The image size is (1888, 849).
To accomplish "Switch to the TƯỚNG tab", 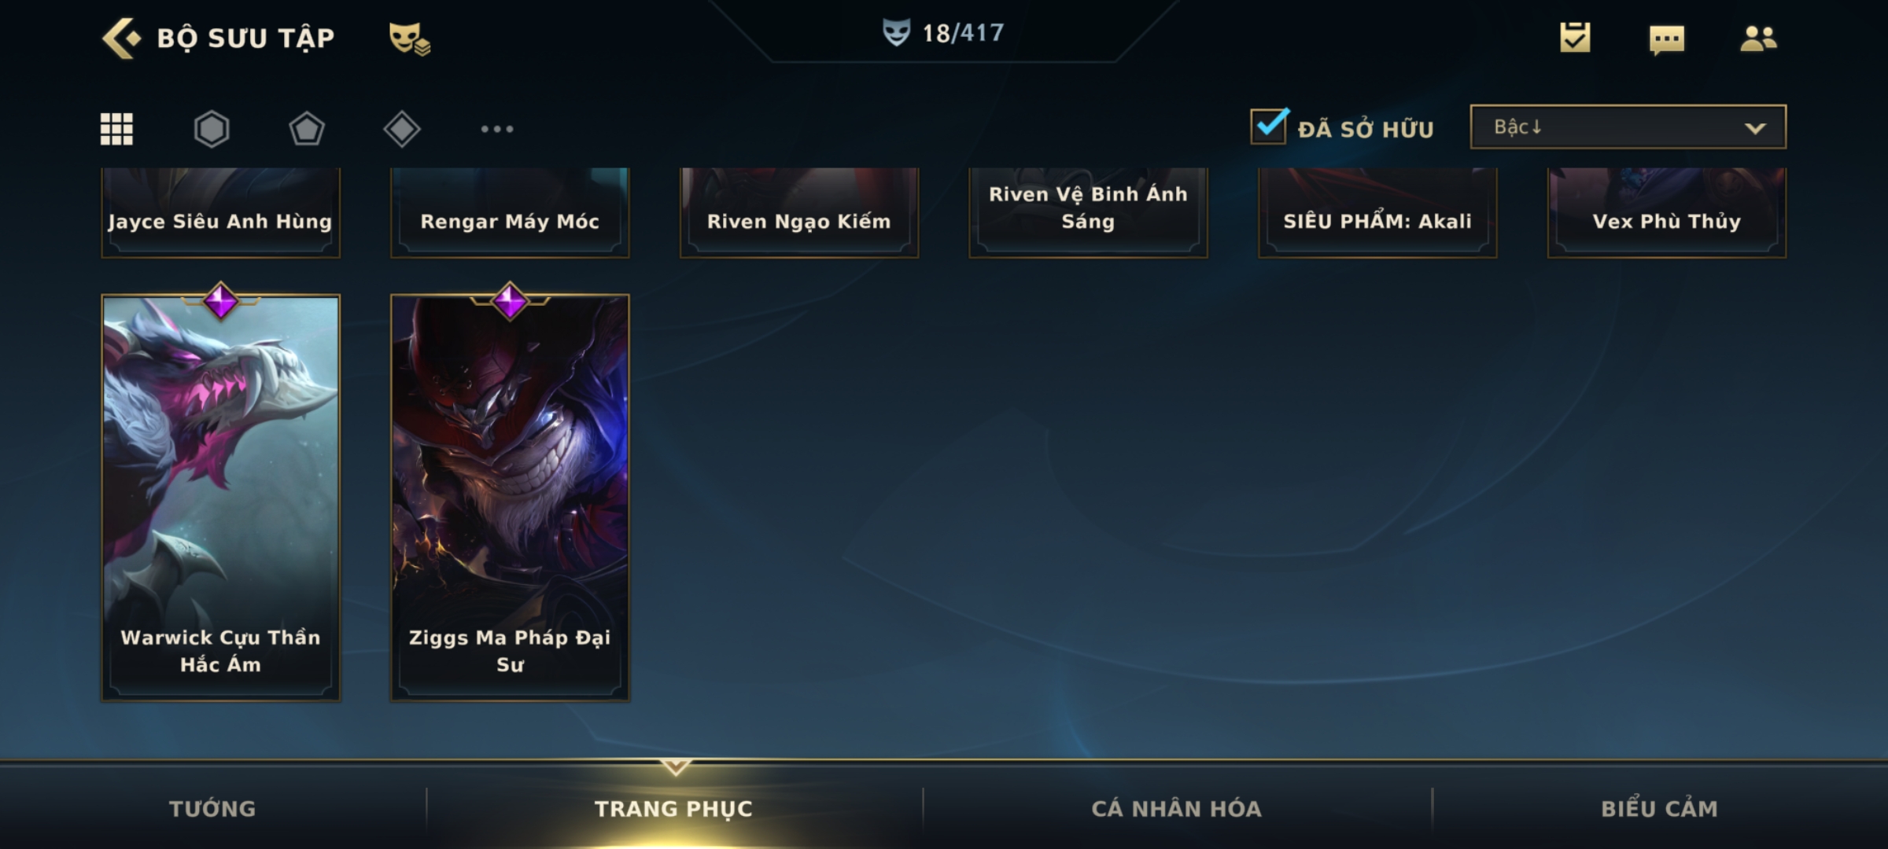I will 212,808.
